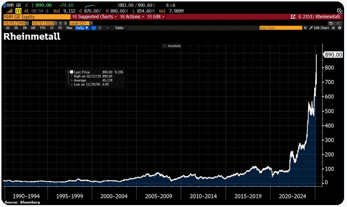Click the +74.60 price change value
Image resolution: width=347 pixels, height=207 pixels.
(67, 5)
